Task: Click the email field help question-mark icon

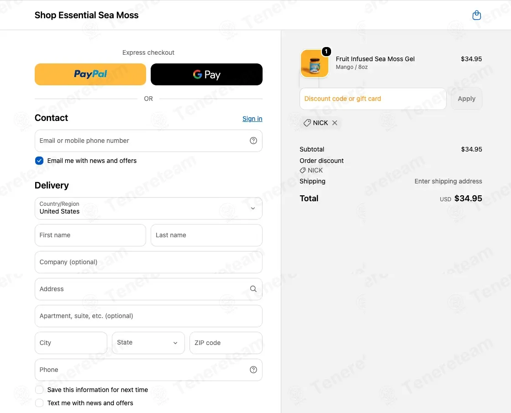Action: point(253,141)
